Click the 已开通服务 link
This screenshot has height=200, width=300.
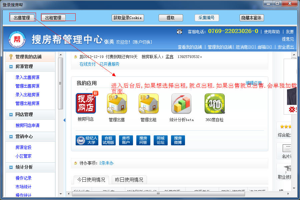coord(109,64)
